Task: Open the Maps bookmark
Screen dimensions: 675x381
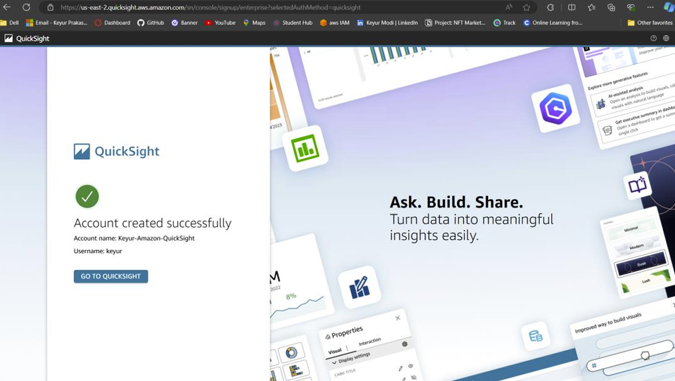Action: click(254, 23)
